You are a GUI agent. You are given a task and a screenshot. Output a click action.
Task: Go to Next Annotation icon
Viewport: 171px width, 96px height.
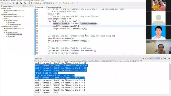[56, 3]
